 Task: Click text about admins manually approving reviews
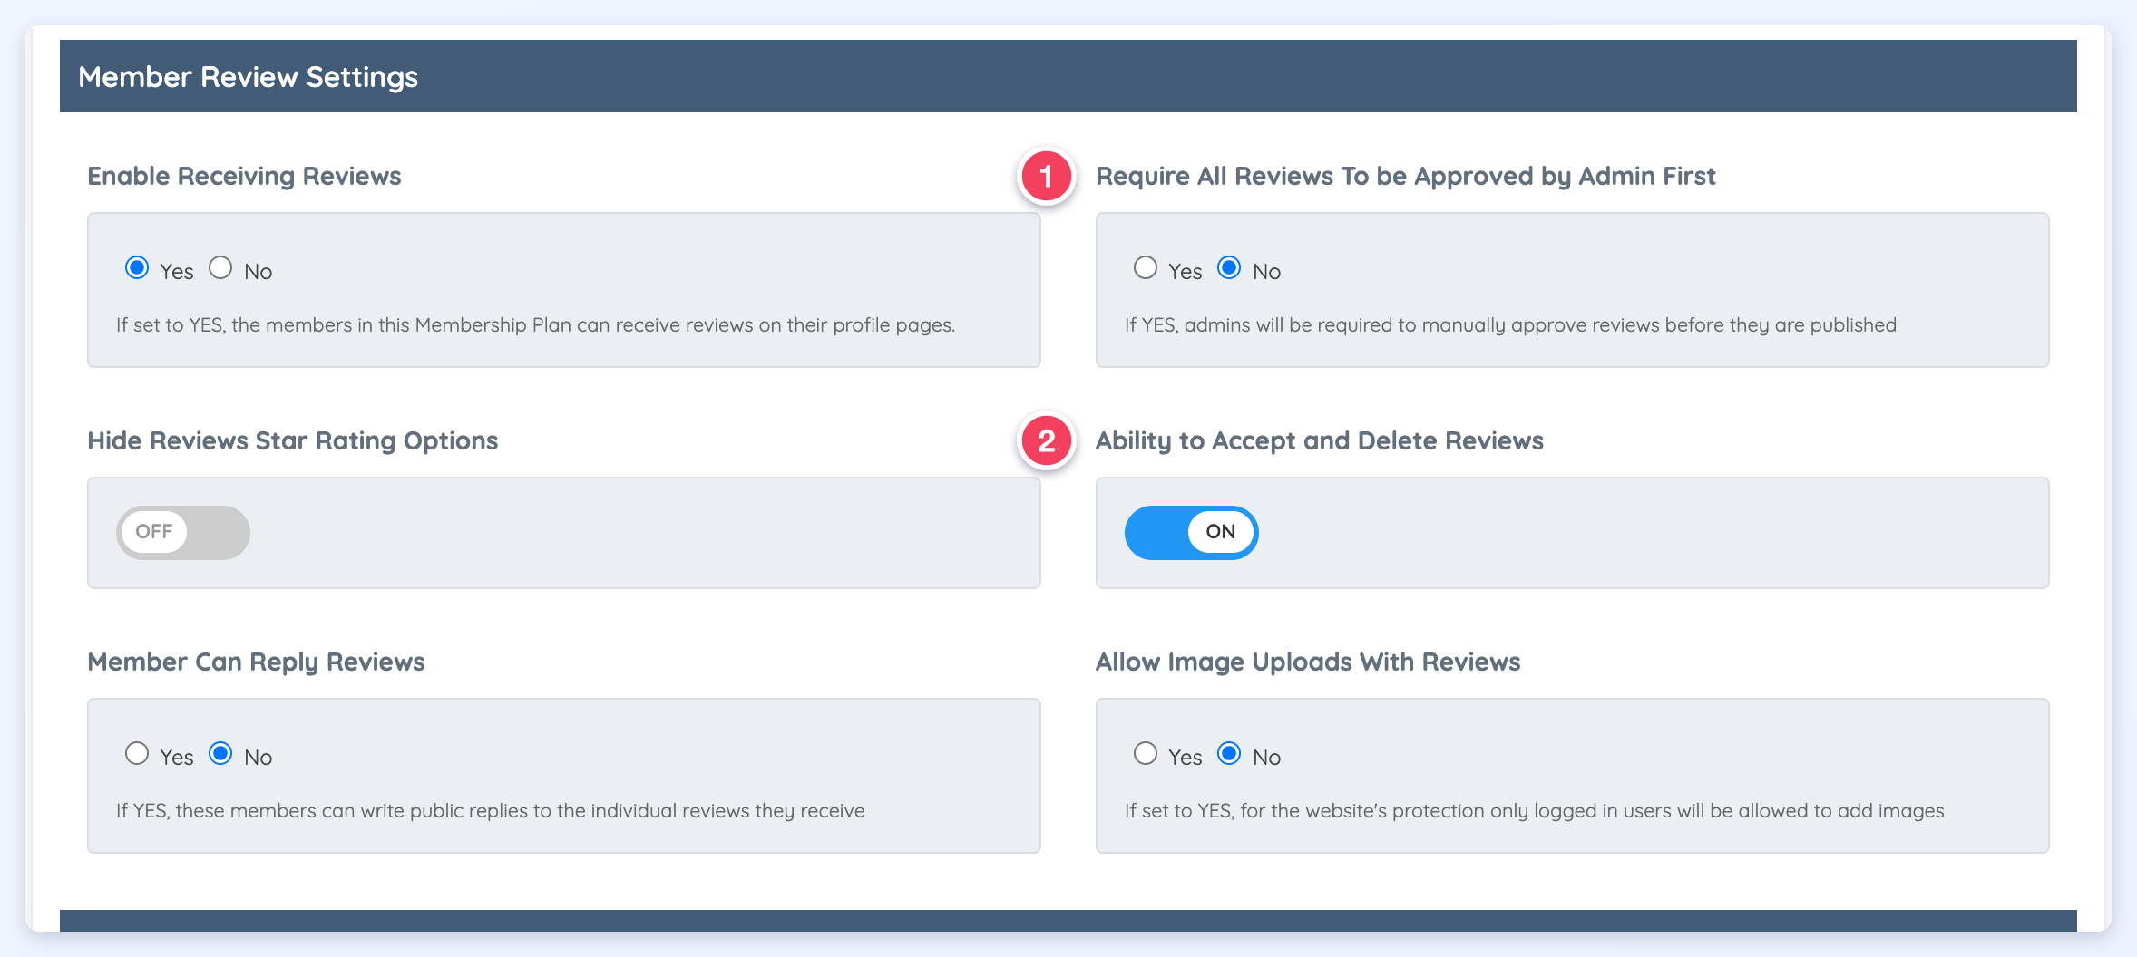tap(1510, 325)
